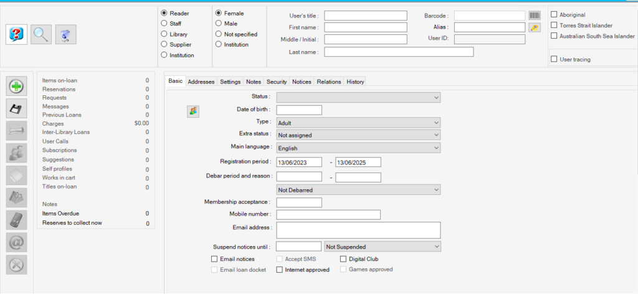
Task: Click the Mobile number field
Action: click(328, 215)
